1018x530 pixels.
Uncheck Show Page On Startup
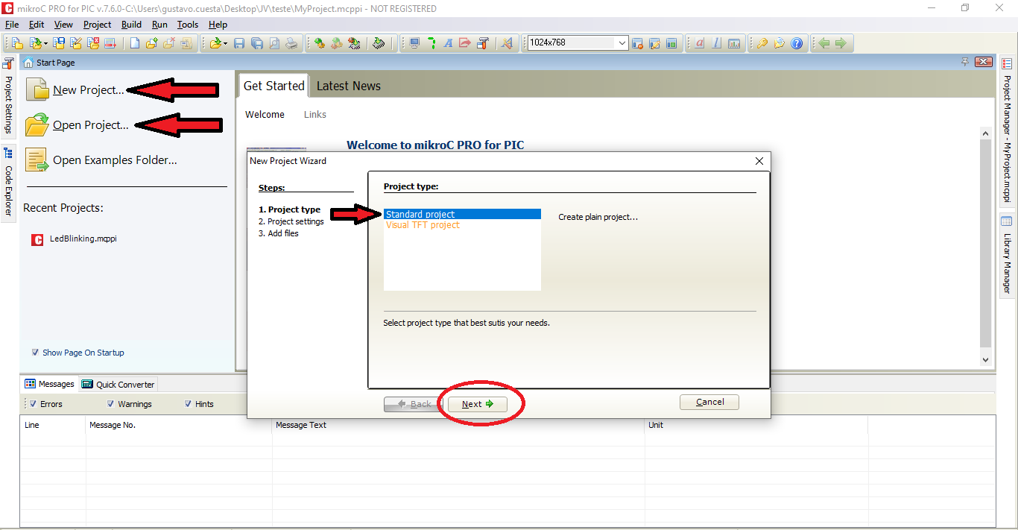(35, 353)
